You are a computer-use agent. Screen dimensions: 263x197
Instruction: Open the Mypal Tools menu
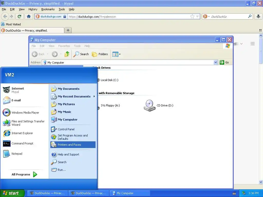[62, 9]
